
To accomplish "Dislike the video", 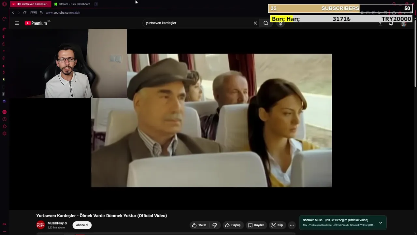I will pos(215,225).
